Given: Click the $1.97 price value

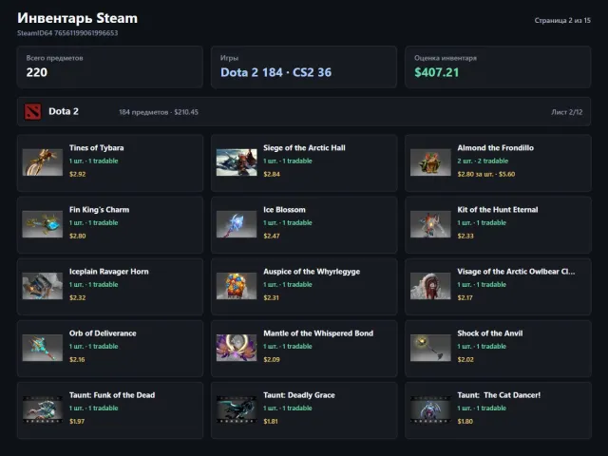Looking at the screenshot, I should pyautogui.click(x=77, y=421).
